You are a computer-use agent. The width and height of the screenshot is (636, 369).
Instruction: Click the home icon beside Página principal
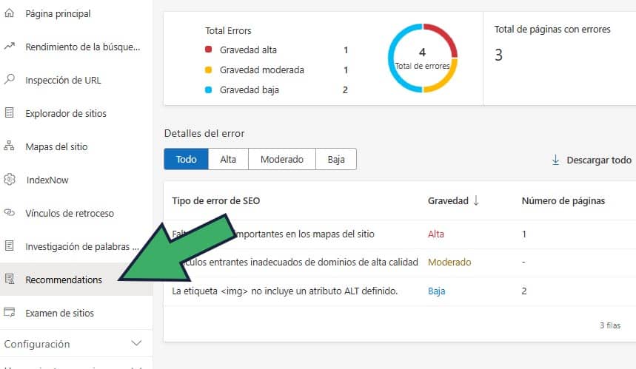(10, 13)
